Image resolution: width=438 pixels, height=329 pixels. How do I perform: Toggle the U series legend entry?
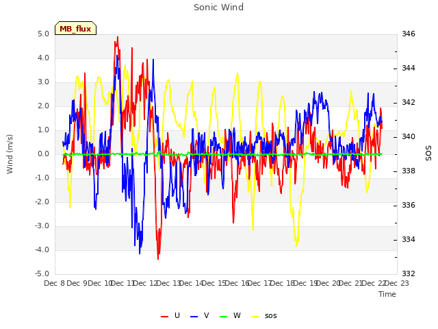pyautogui.click(x=170, y=315)
